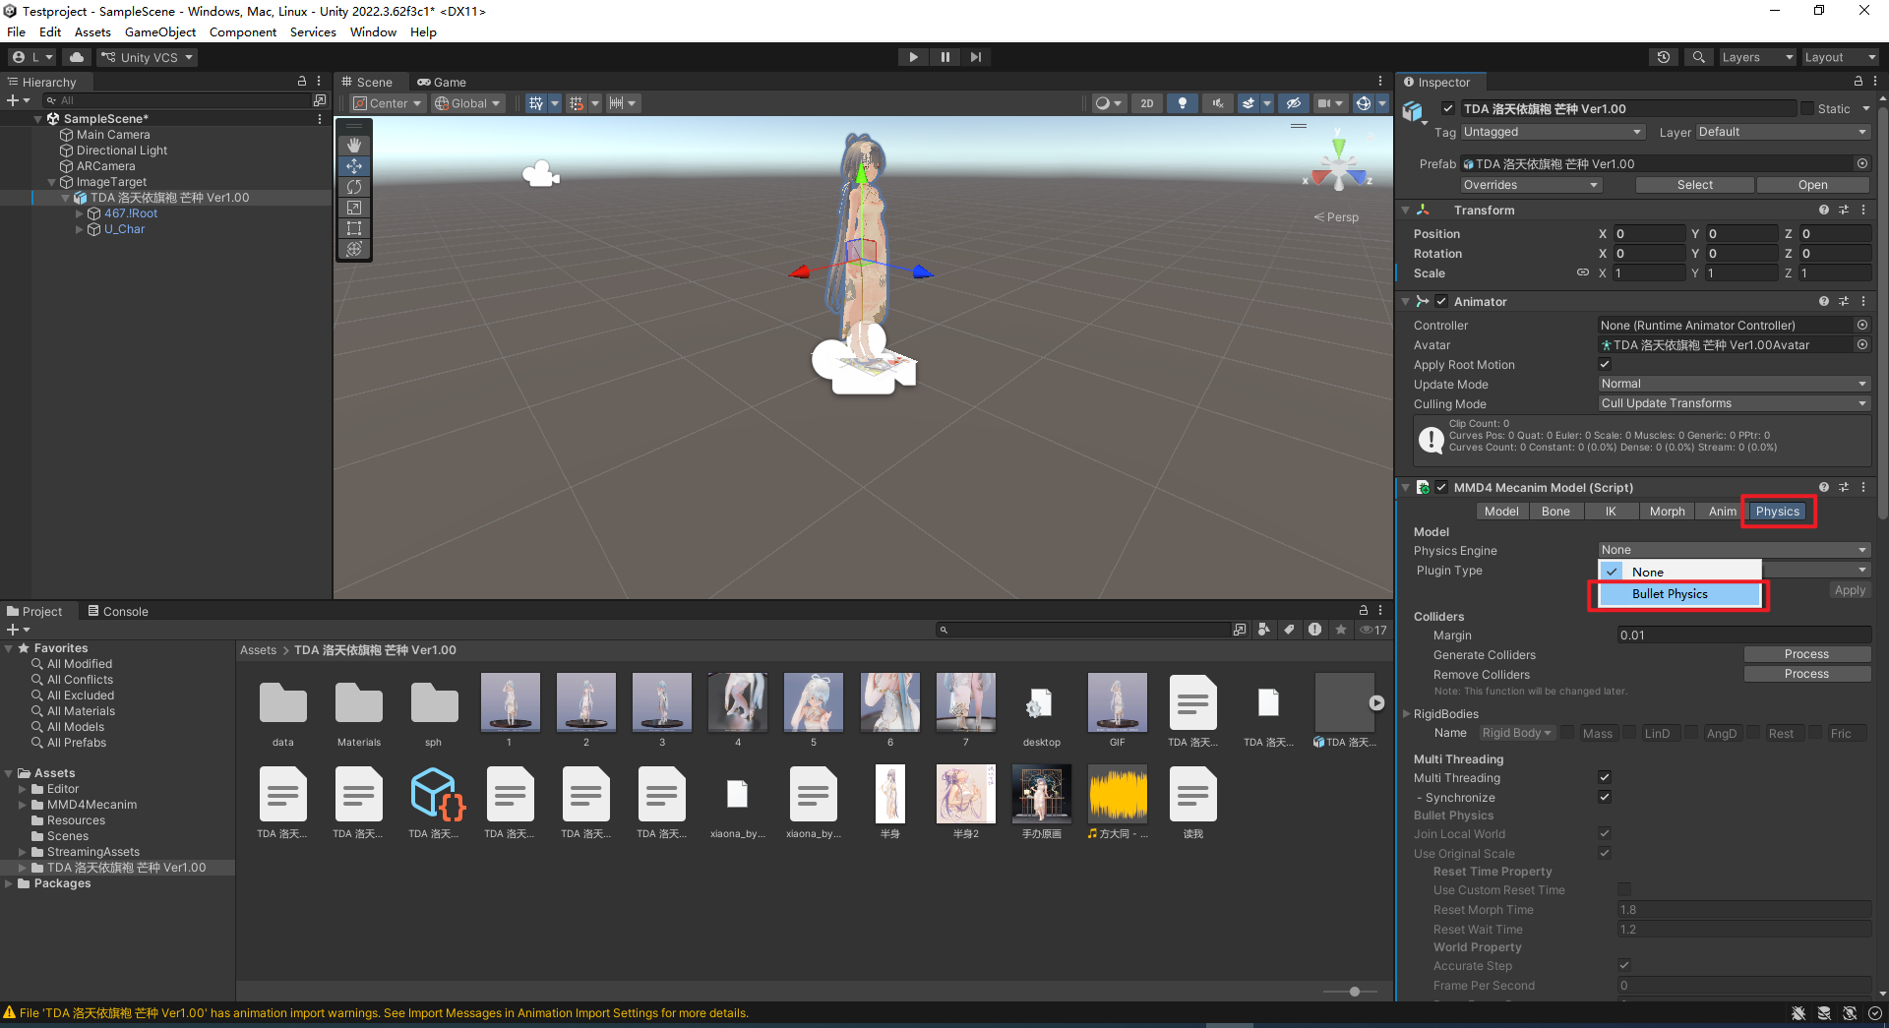Open the Undo History icon
The width and height of the screenshot is (1889, 1028).
pyautogui.click(x=1664, y=57)
